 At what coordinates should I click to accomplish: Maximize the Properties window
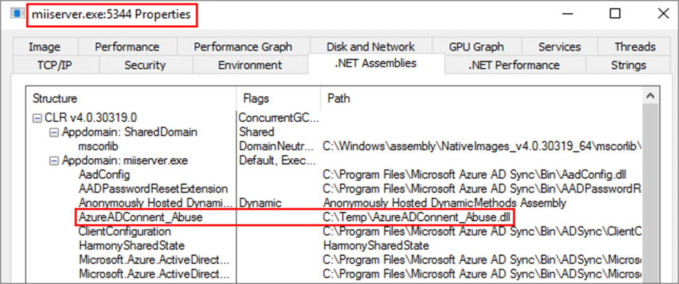point(615,13)
